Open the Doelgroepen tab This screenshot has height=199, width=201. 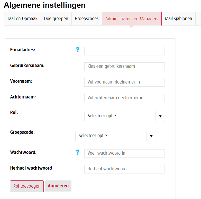tap(56, 19)
